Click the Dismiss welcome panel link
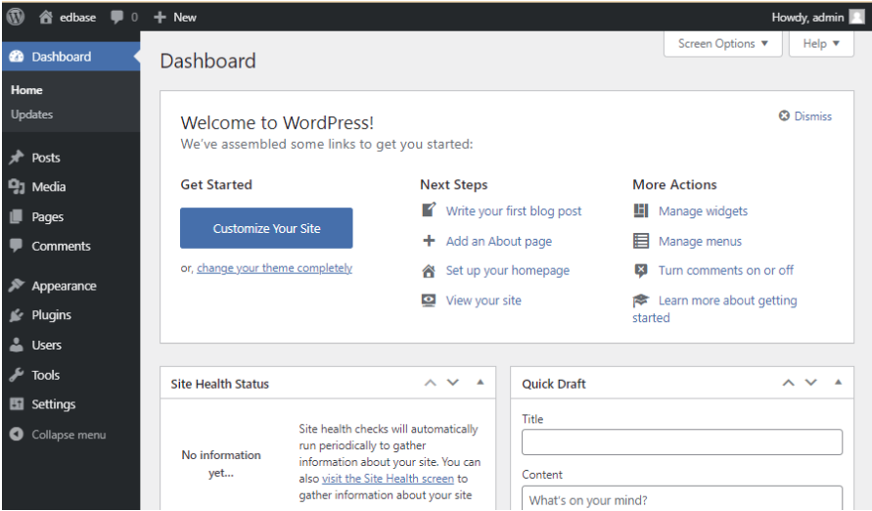The image size is (872, 511). point(812,116)
